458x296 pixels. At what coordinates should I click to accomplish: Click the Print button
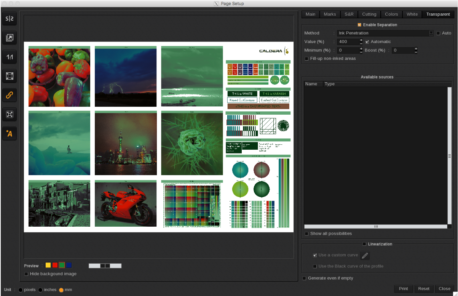(403, 288)
